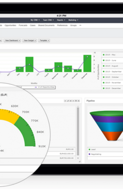Click the orange funnel bottom segment

(x=112, y=136)
